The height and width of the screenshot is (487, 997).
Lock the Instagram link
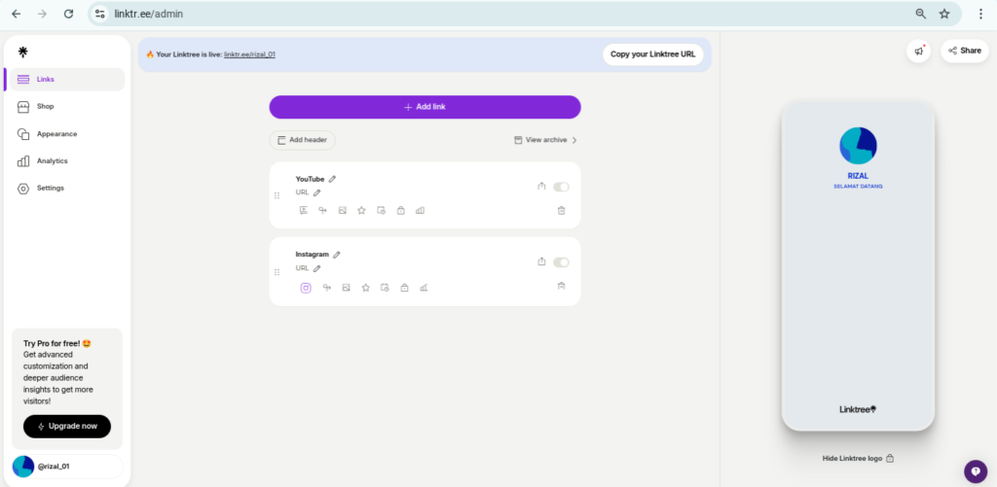pyautogui.click(x=404, y=288)
